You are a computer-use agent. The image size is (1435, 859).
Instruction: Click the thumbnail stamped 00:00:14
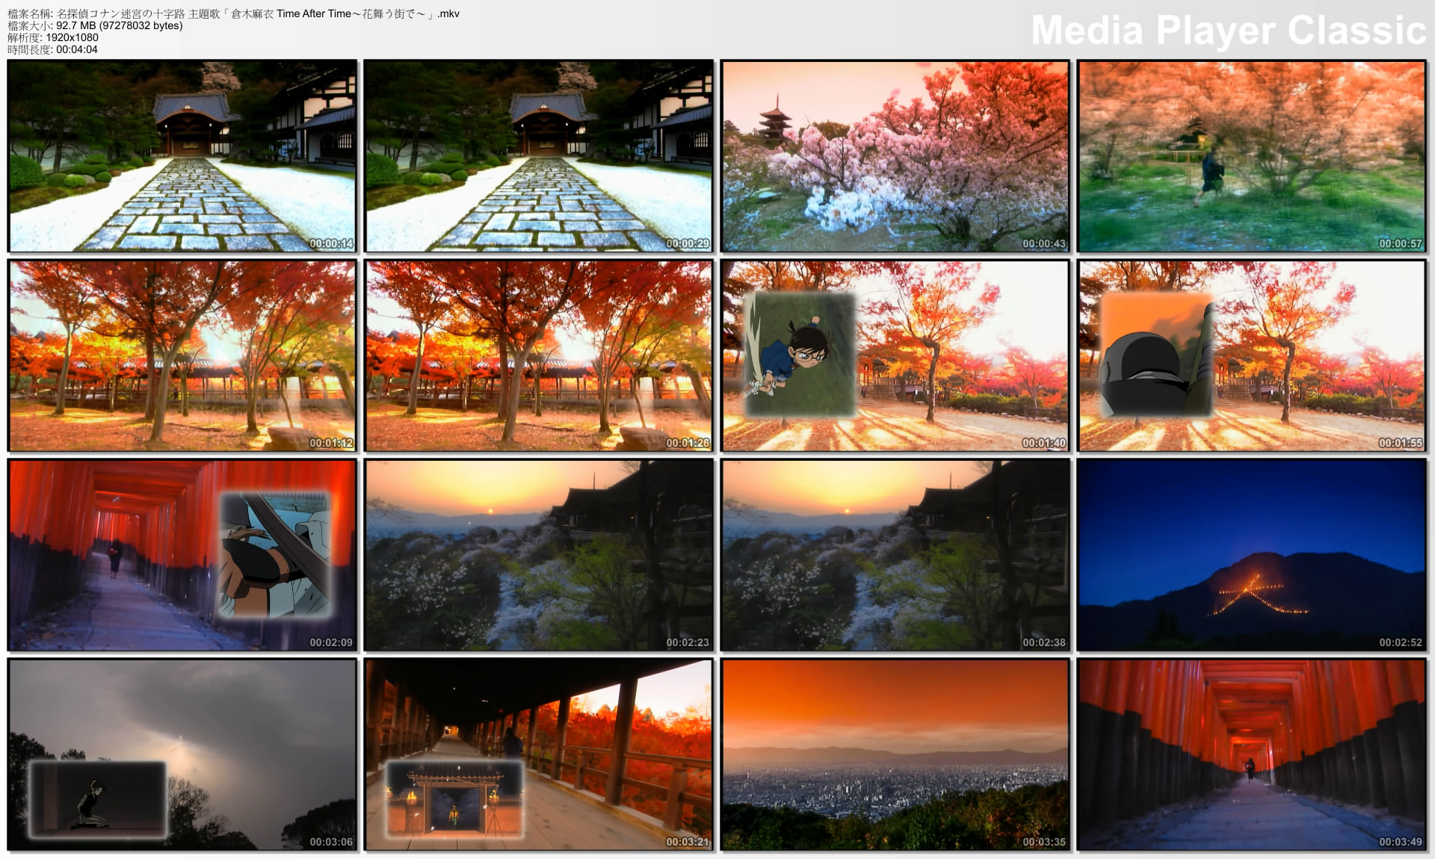[182, 156]
